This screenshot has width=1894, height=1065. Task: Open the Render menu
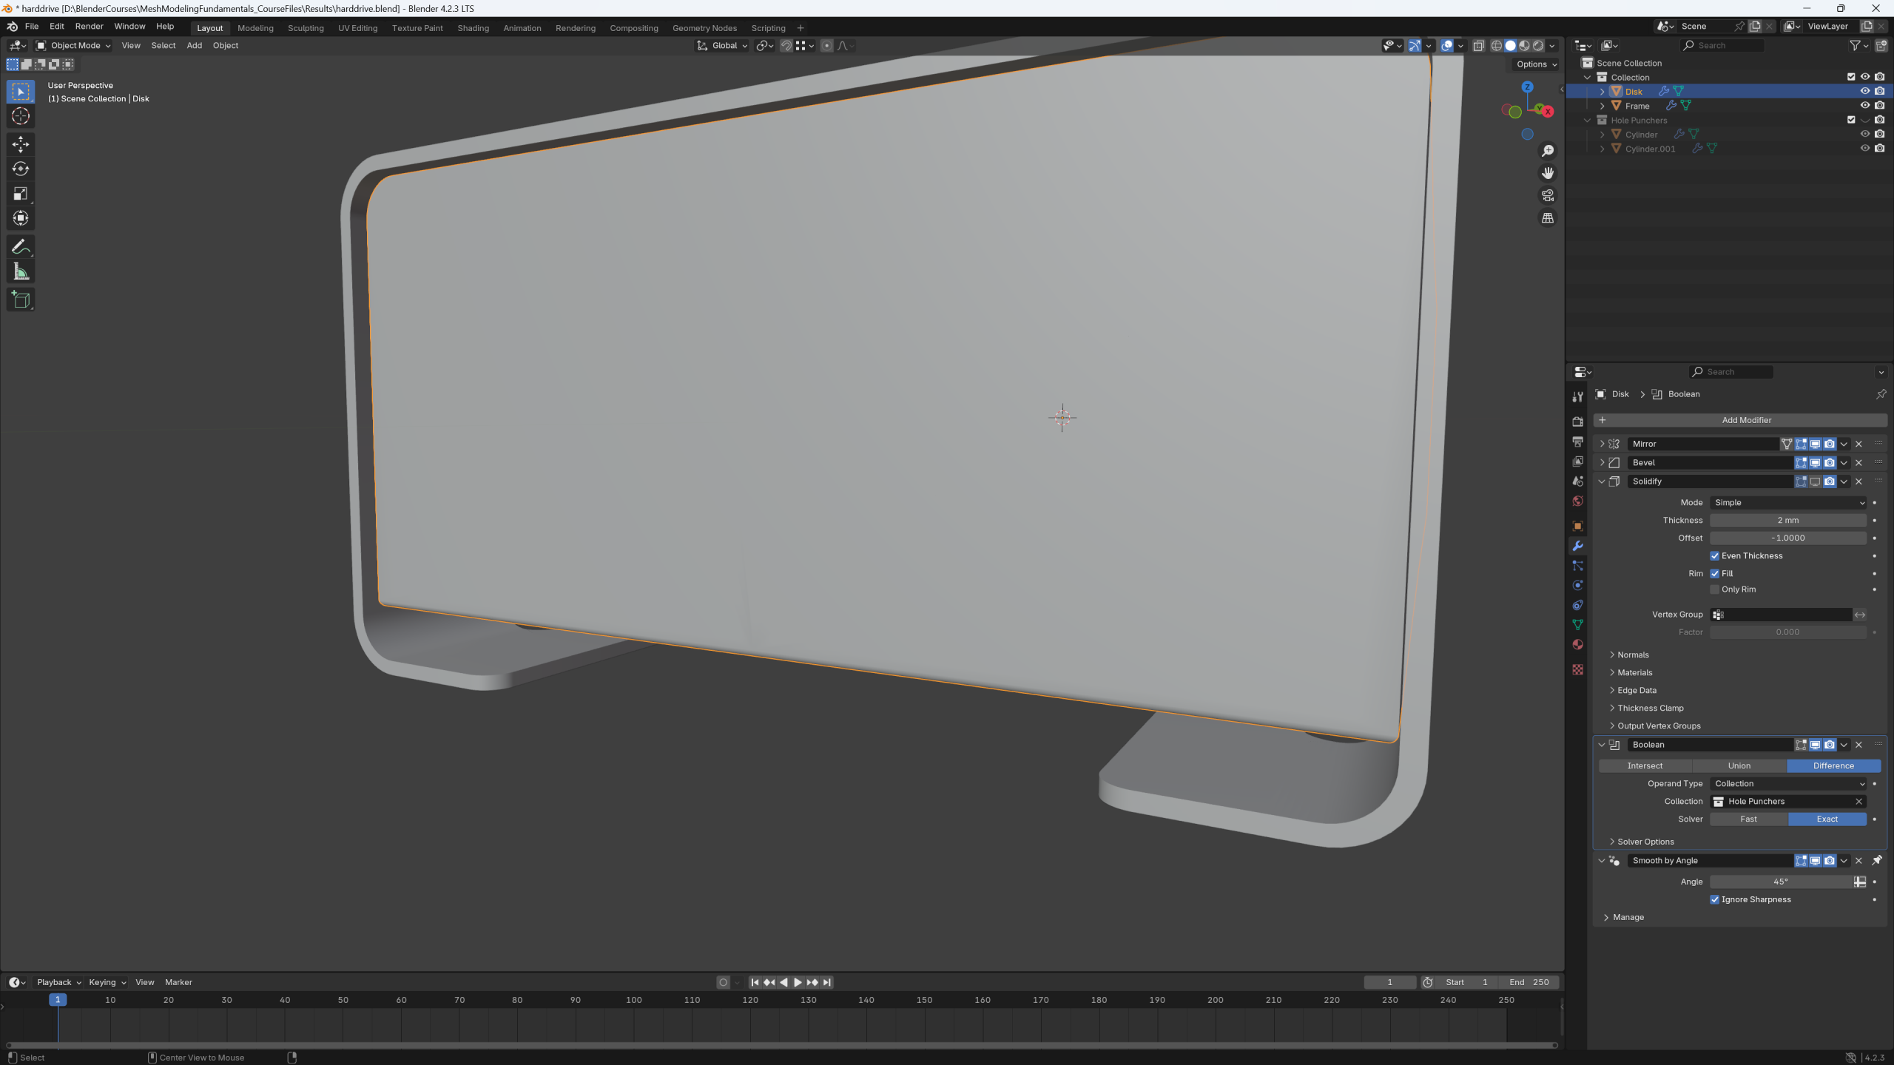[x=89, y=26]
